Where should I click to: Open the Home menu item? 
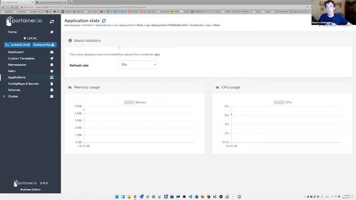coord(12,32)
